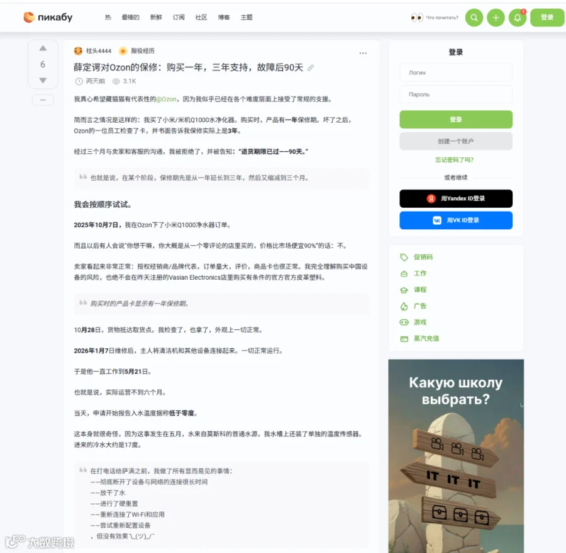The height and width of the screenshot is (553, 566).
Task: Upvote the post with the up arrow
Action: [43, 48]
